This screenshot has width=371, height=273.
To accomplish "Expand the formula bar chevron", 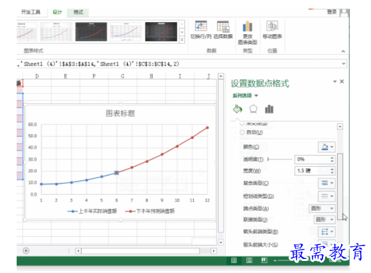I will pyautogui.click(x=344, y=63).
